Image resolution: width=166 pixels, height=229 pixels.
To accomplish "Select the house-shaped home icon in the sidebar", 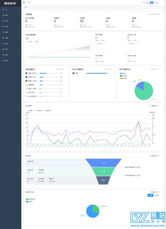I will [3, 10].
